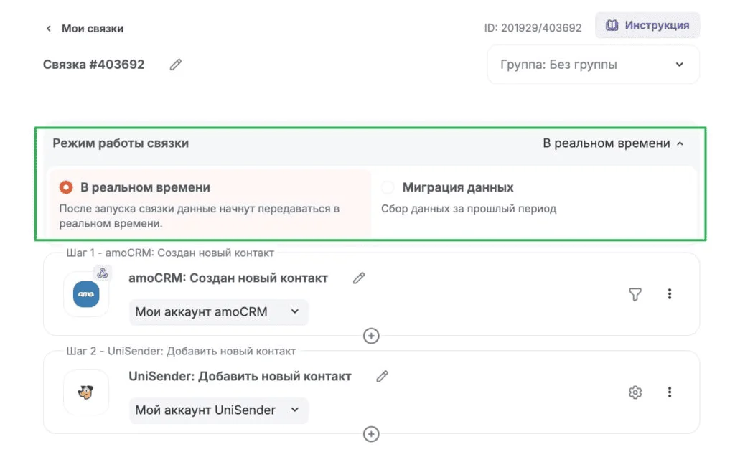Add a step after the UniSender step
The height and width of the screenshot is (452, 735).
pos(371,434)
